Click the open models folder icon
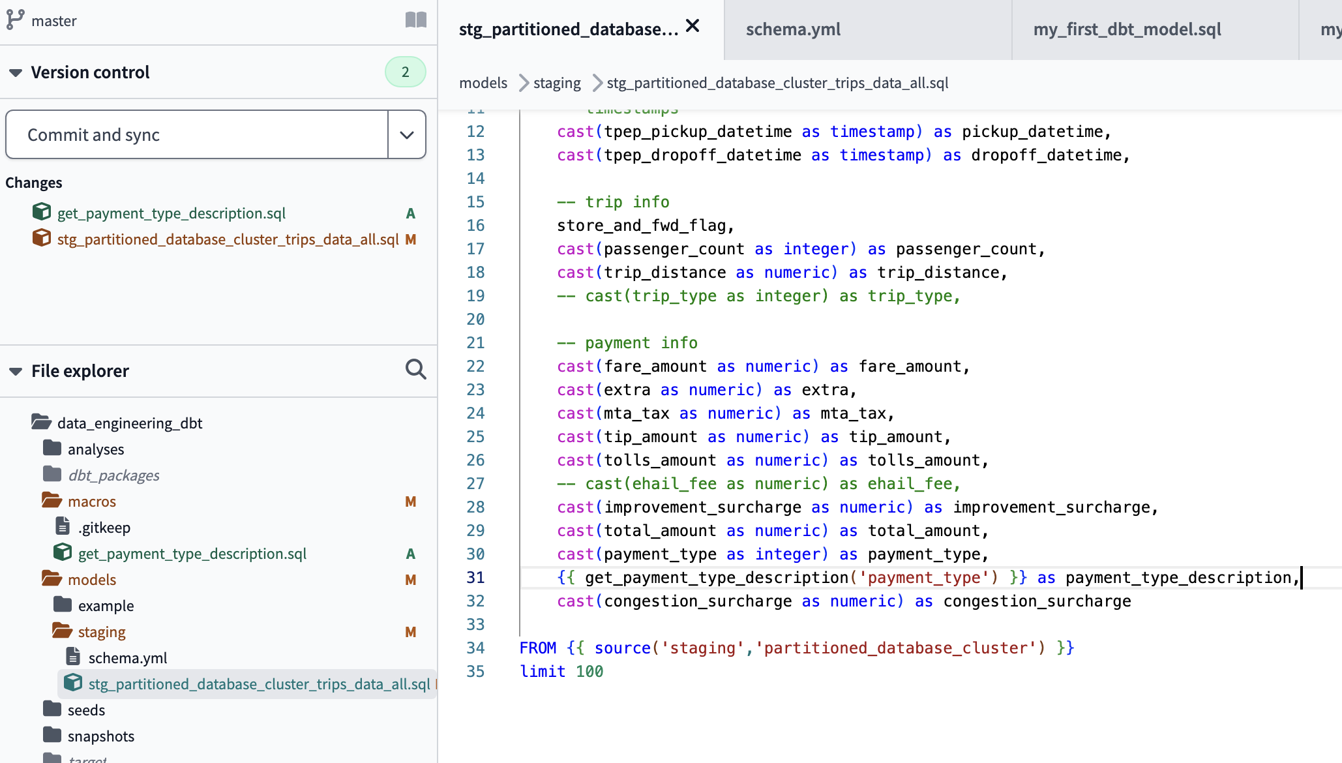Viewport: 1342px width, 763px height. tap(52, 578)
